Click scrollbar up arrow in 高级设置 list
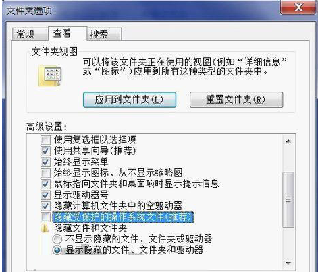Image resolution: width=318 pixels, height=272 pixels. [x=288, y=141]
